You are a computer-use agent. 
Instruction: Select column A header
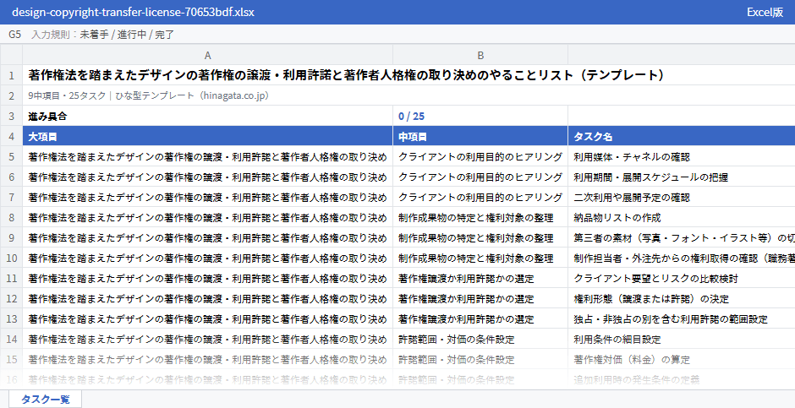[207, 55]
